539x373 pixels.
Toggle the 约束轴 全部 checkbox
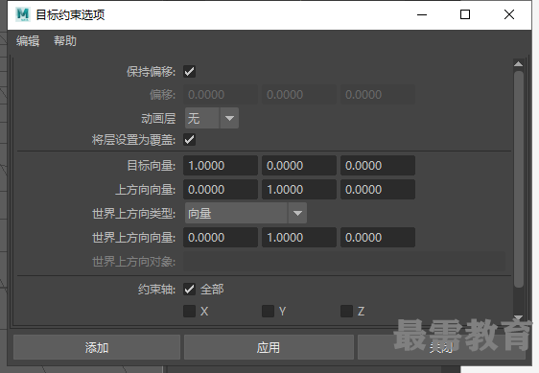pyautogui.click(x=189, y=290)
